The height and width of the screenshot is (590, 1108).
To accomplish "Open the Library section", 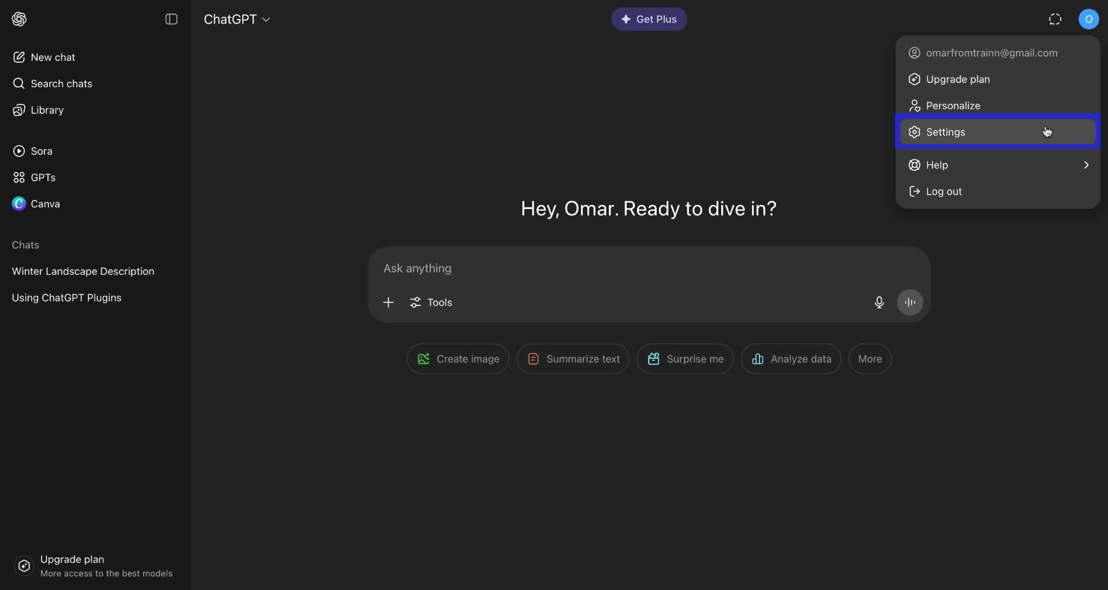I will (46, 110).
